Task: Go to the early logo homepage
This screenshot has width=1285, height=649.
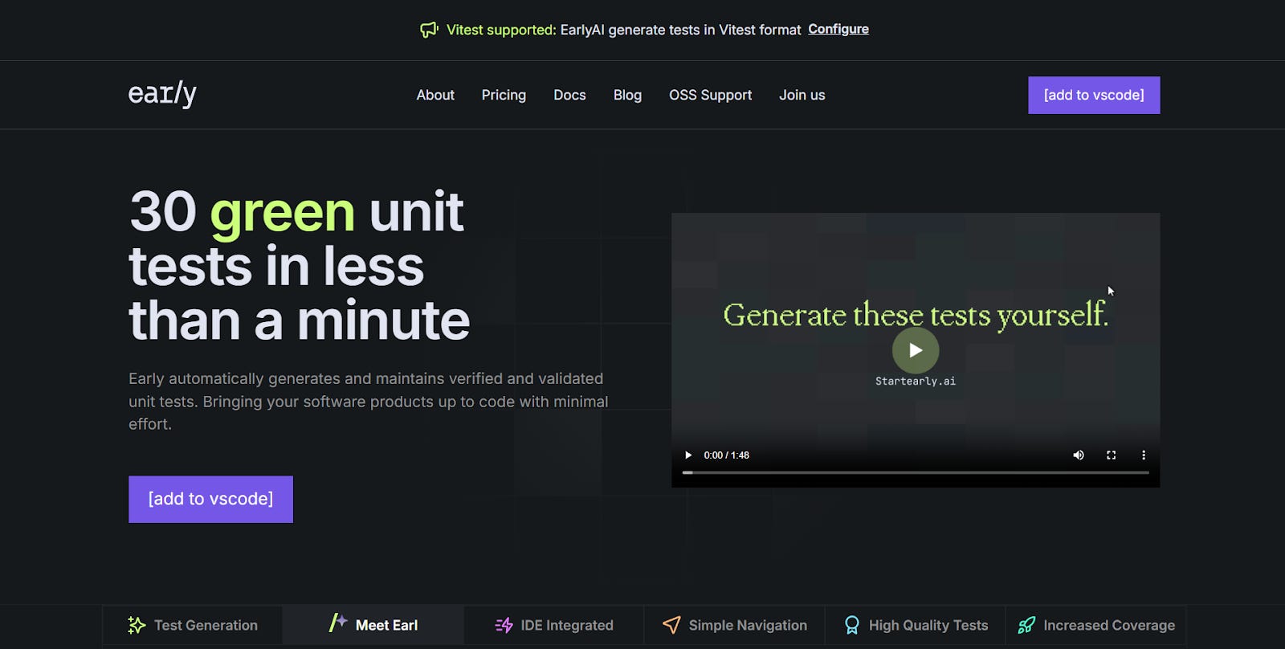Action: tap(162, 94)
